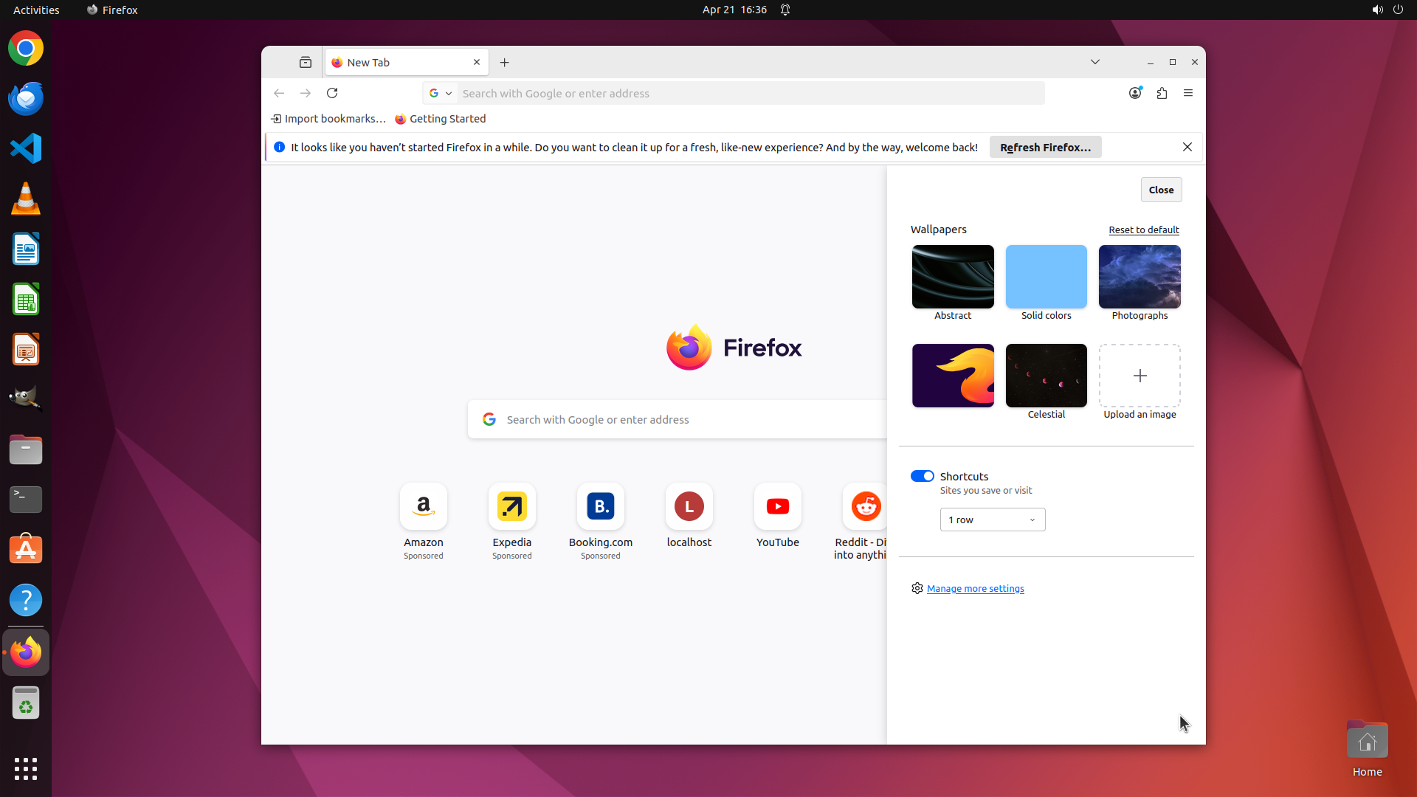Open the YouTube shortcut tile
The height and width of the screenshot is (797, 1417).
(777, 507)
